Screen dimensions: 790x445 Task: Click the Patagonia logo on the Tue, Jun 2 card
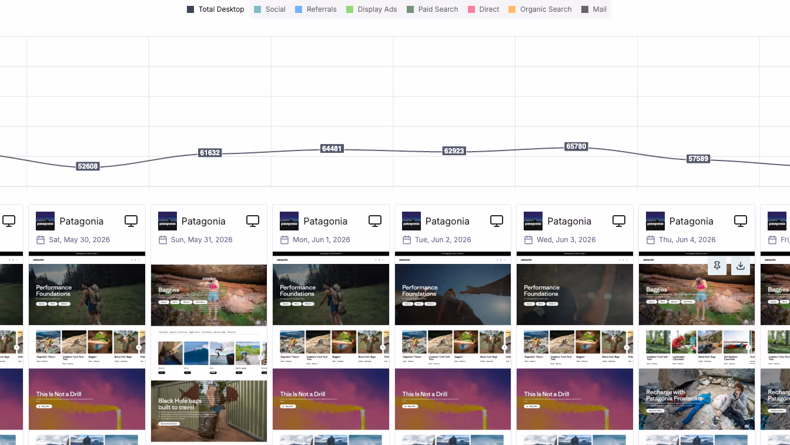coord(411,221)
